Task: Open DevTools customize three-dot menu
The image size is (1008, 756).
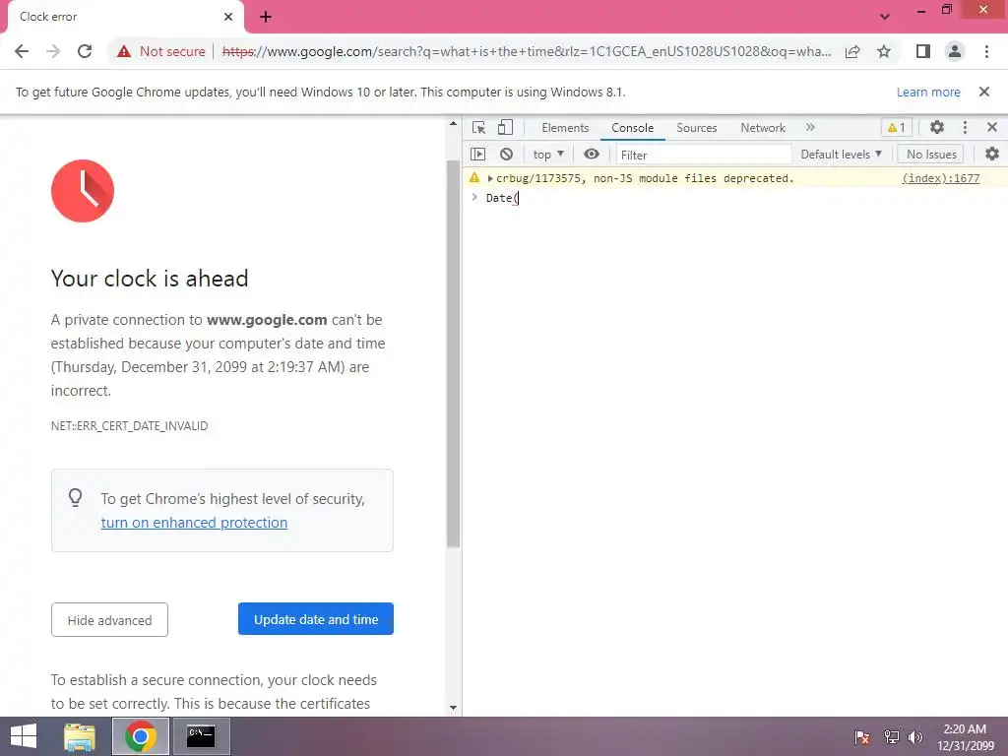Action: tap(965, 127)
